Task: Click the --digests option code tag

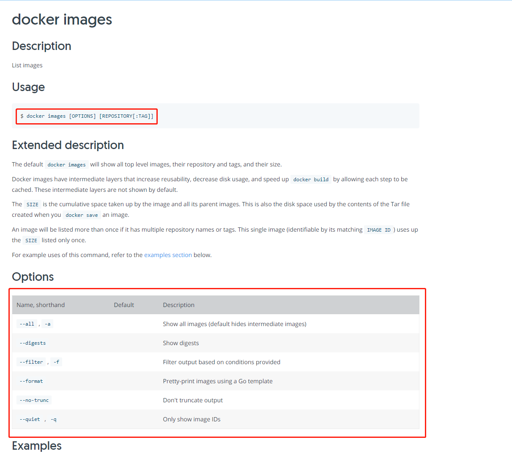Action: 33,343
